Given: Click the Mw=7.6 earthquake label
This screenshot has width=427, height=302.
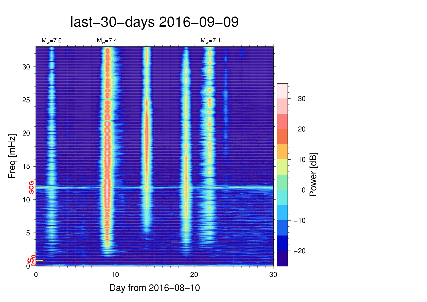Looking at the screenshot, I should 51,41.
